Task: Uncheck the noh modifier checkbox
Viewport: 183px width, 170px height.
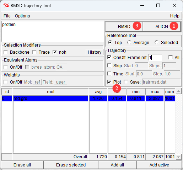Action: click(55, 52)
